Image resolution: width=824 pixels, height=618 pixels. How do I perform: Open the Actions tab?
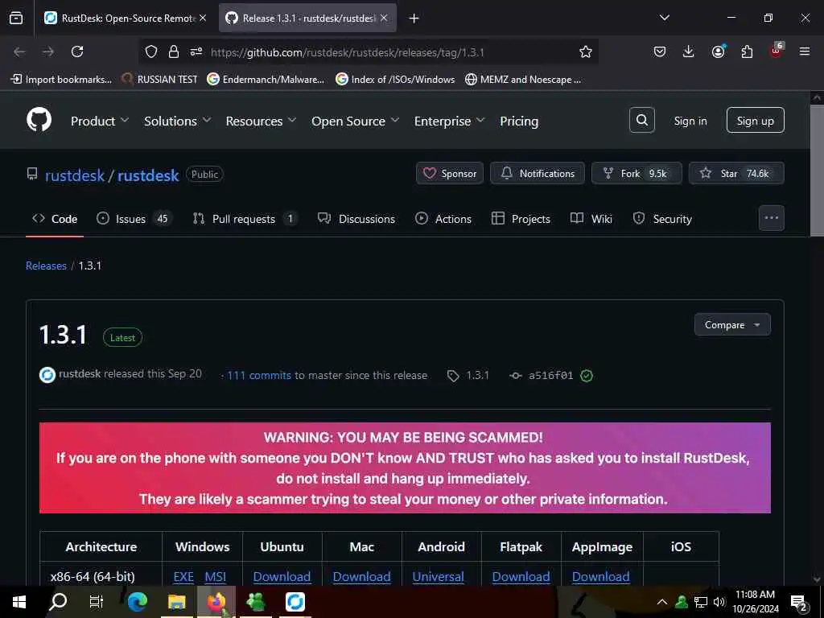443,219
